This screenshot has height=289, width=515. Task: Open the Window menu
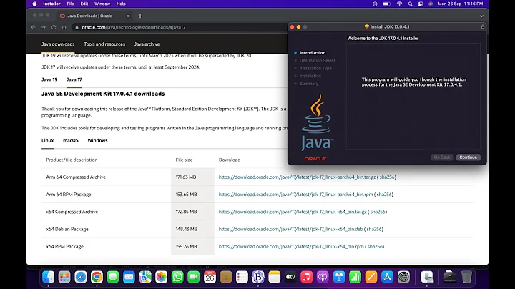point(102,4)
